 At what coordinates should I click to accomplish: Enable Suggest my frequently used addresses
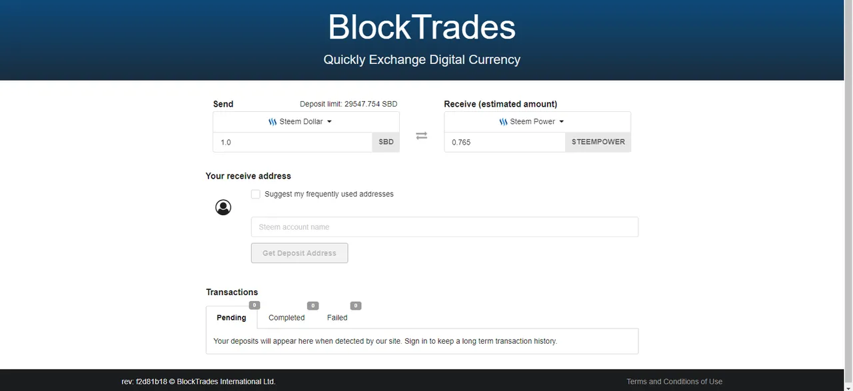point(256,195)
